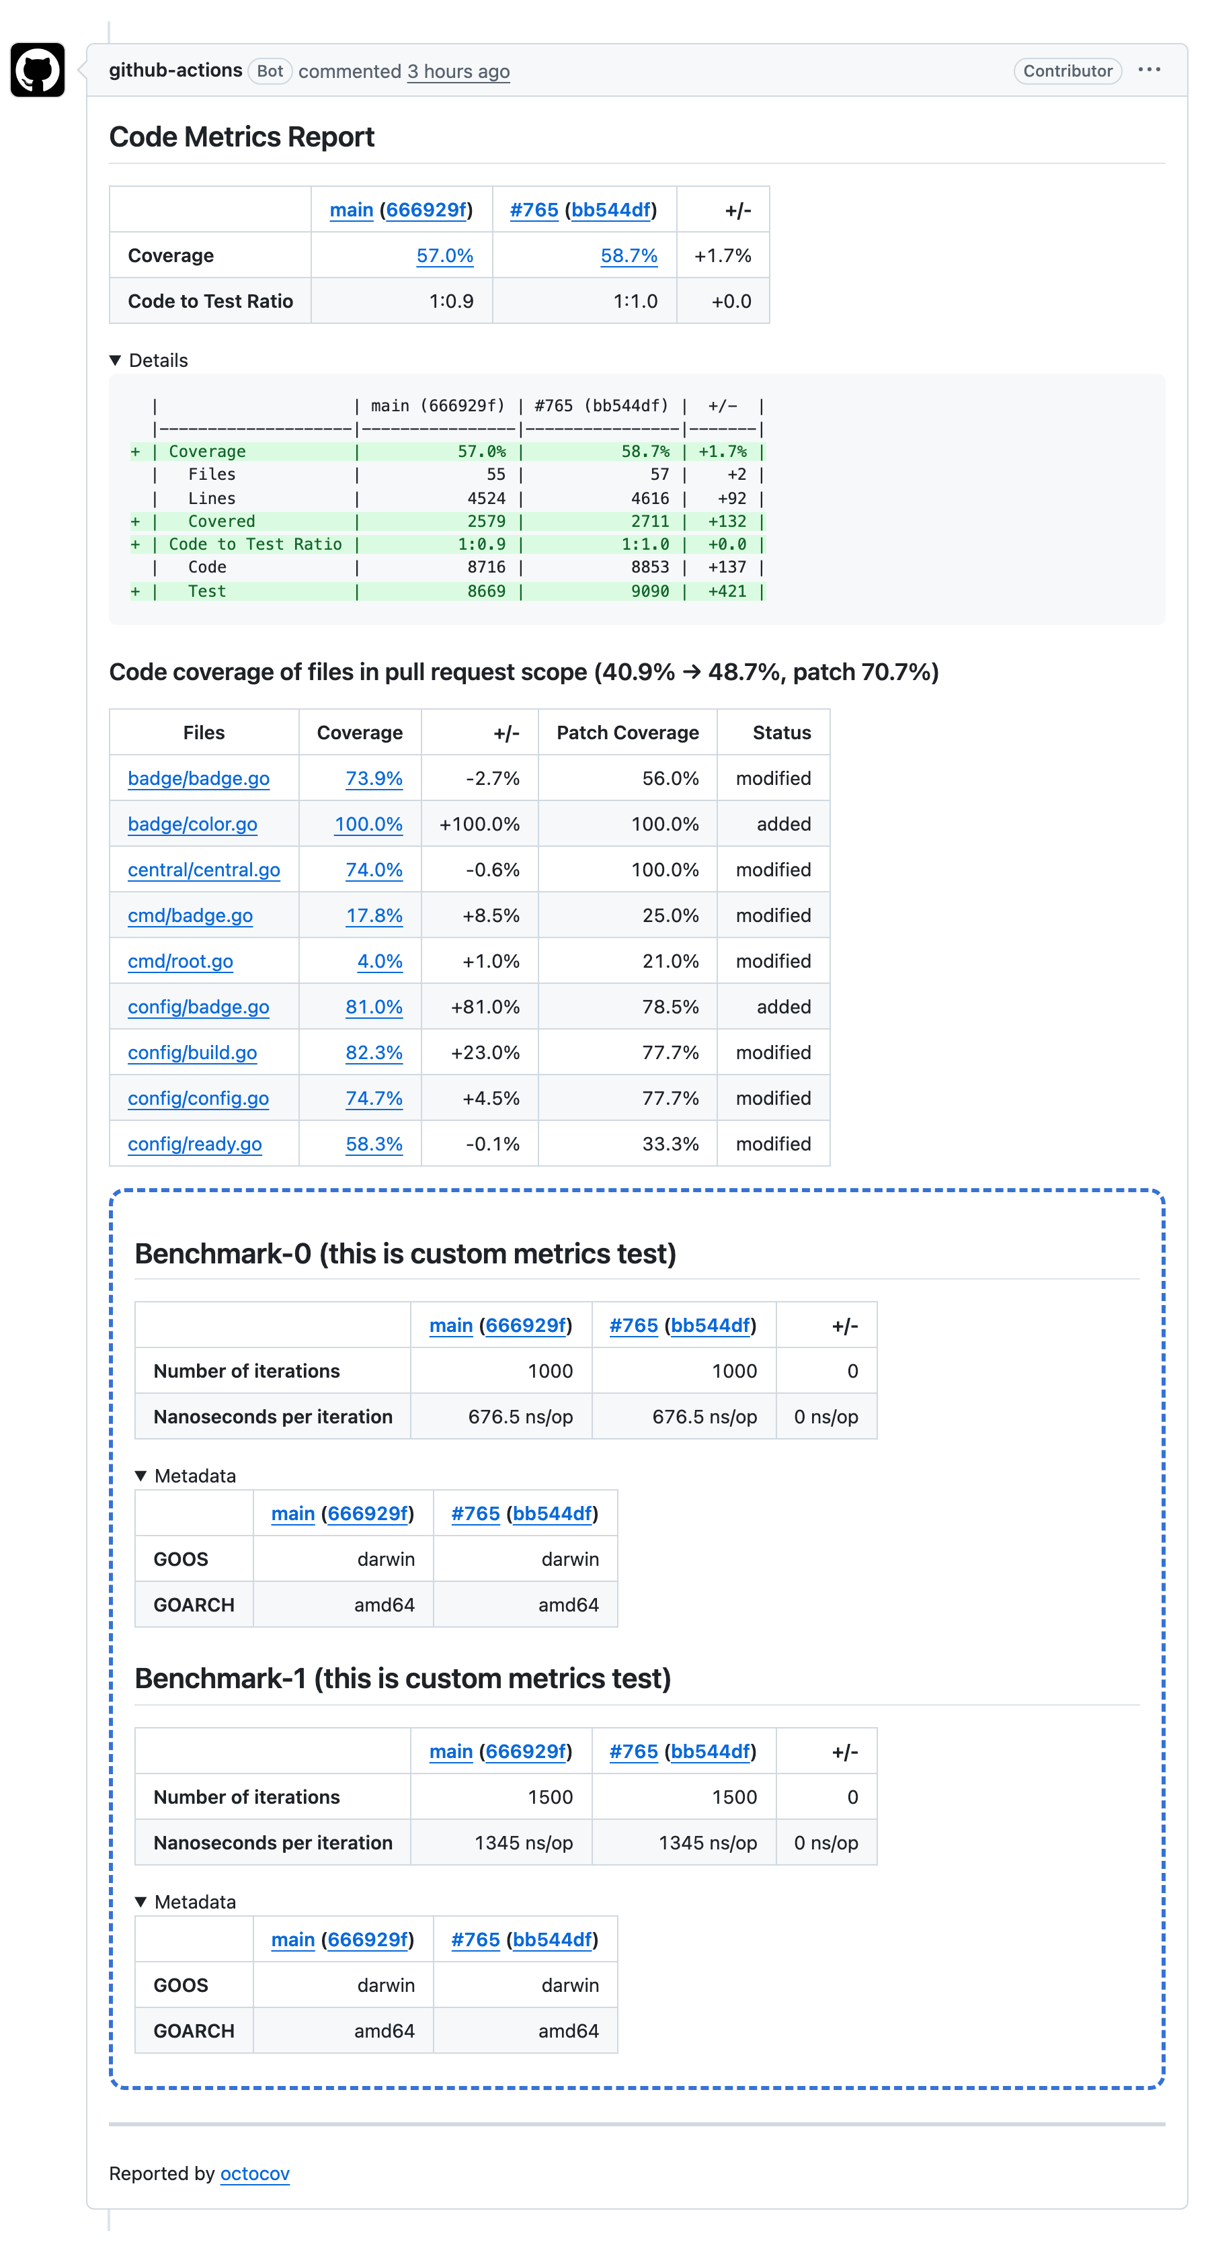Open the 58.7% coverage link
The height and width of the screenshot is (2254, 1210).
(x=629, y=255)
